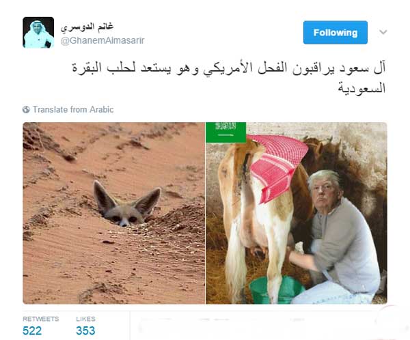Click the green bucket in right photo
Screen dimensions: 410x340
coord(277,289)
